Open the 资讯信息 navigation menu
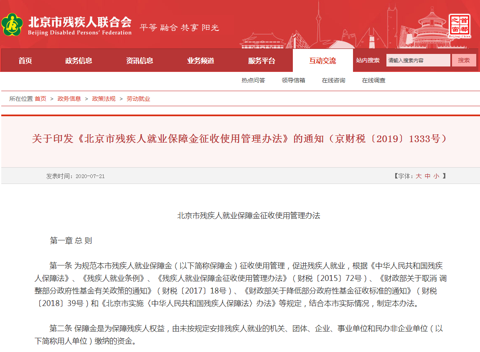Screen dimensions: 480x352 tap(140, 61)
